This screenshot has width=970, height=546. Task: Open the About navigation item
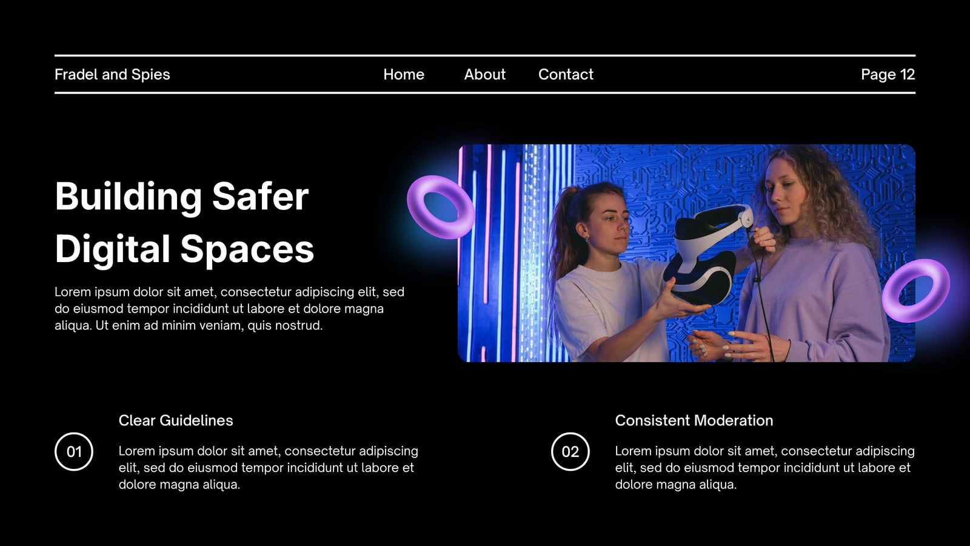coord(484,74)
